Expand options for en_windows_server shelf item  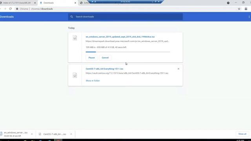pos(32,134)
